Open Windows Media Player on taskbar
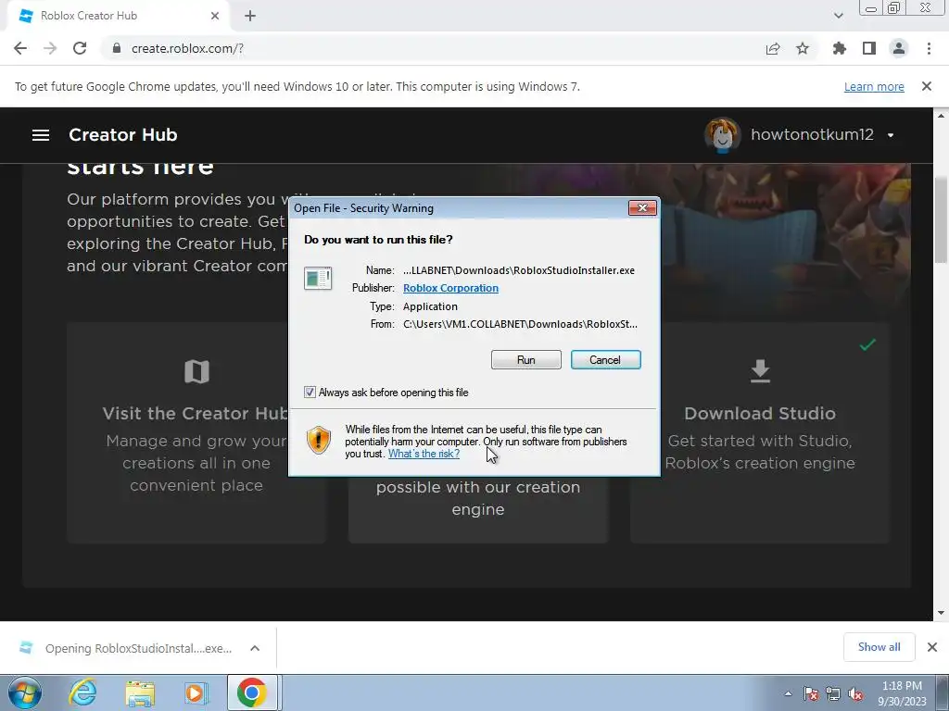This screenshot has height=711, width=949. click(196, 692)
